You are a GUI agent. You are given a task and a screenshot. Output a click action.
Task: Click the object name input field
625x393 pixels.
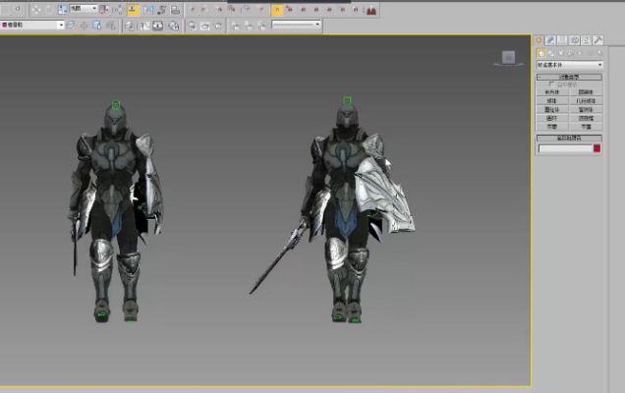[564, 148]
